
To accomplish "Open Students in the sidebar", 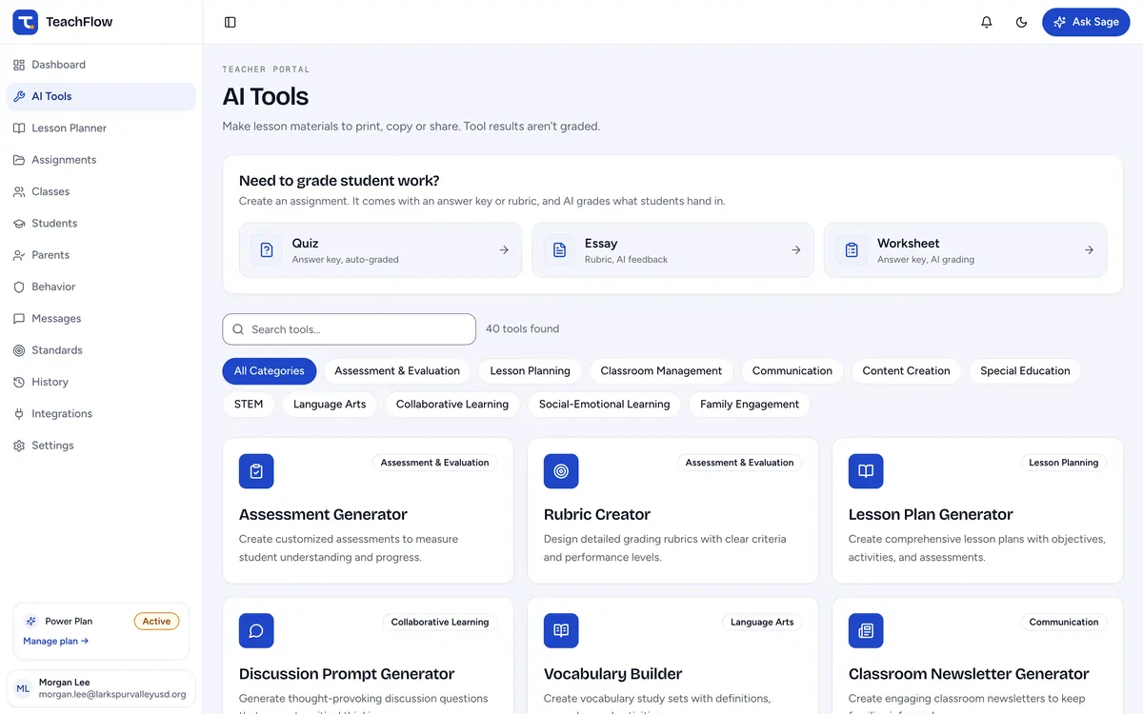I will tap(101, 224).
